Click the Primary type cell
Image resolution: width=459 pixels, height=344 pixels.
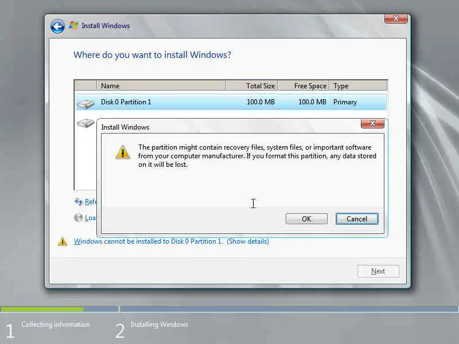345,102
